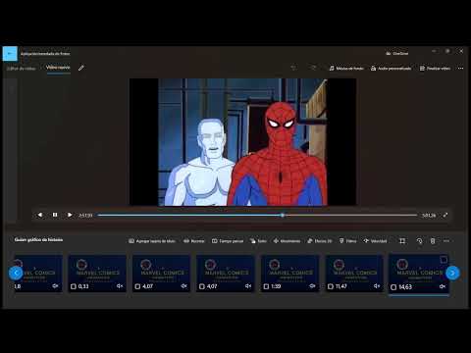Open the Filtros tool
This screenshot has height=353, width=471.
(347, 241)
